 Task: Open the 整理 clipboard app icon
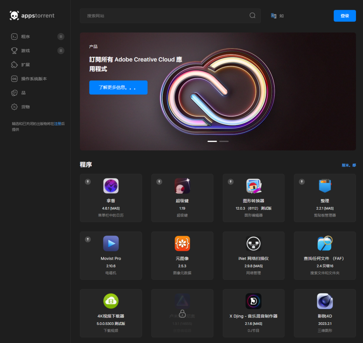coord(325,186)
